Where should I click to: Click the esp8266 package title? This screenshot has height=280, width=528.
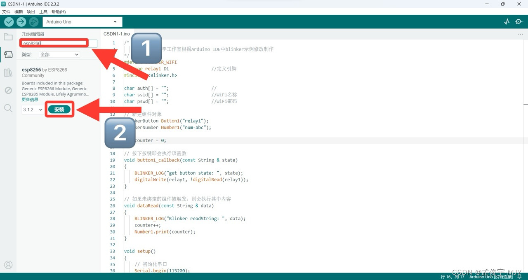click(x=31, y=70)
